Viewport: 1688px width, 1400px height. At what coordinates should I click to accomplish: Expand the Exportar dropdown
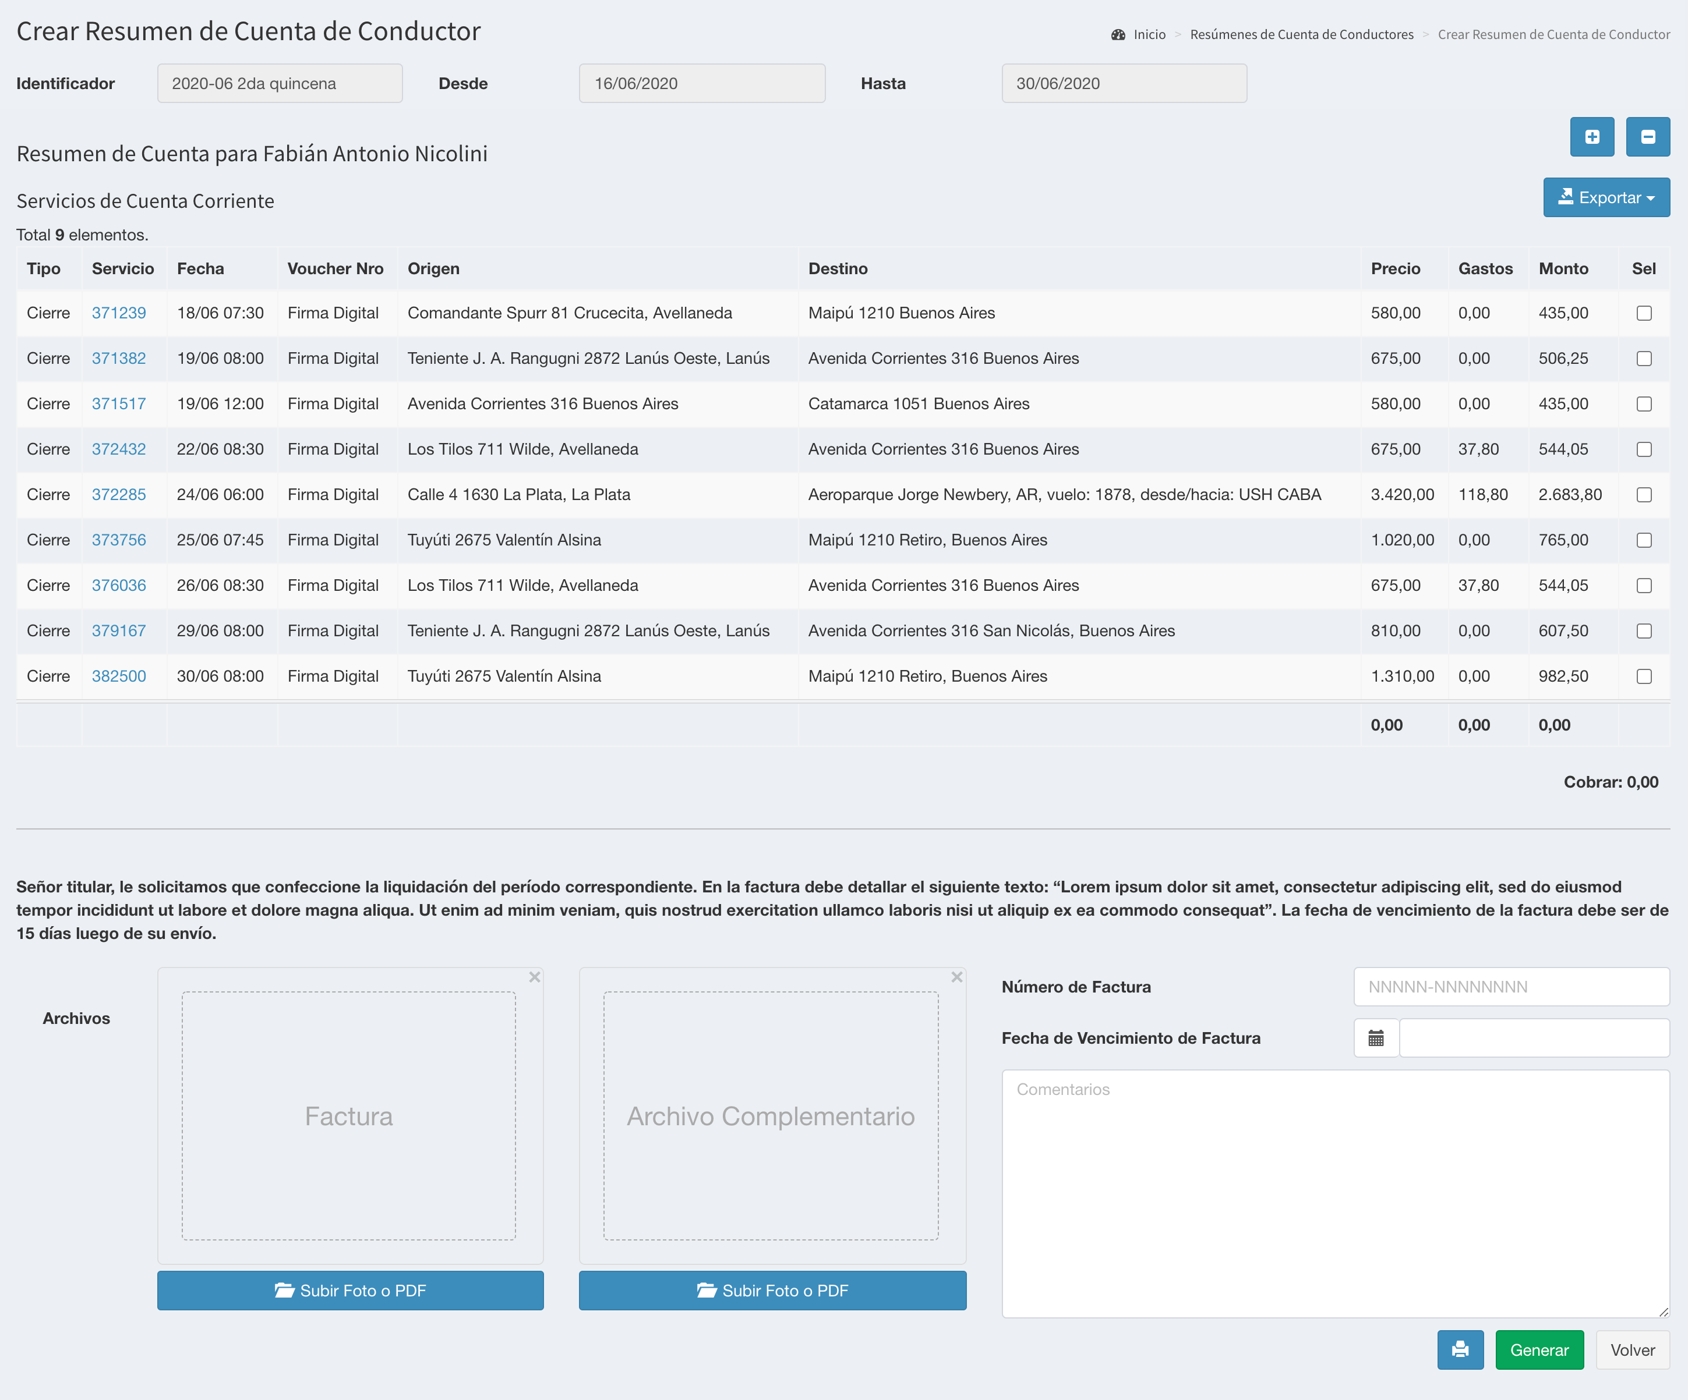[x=1606, y=197]
